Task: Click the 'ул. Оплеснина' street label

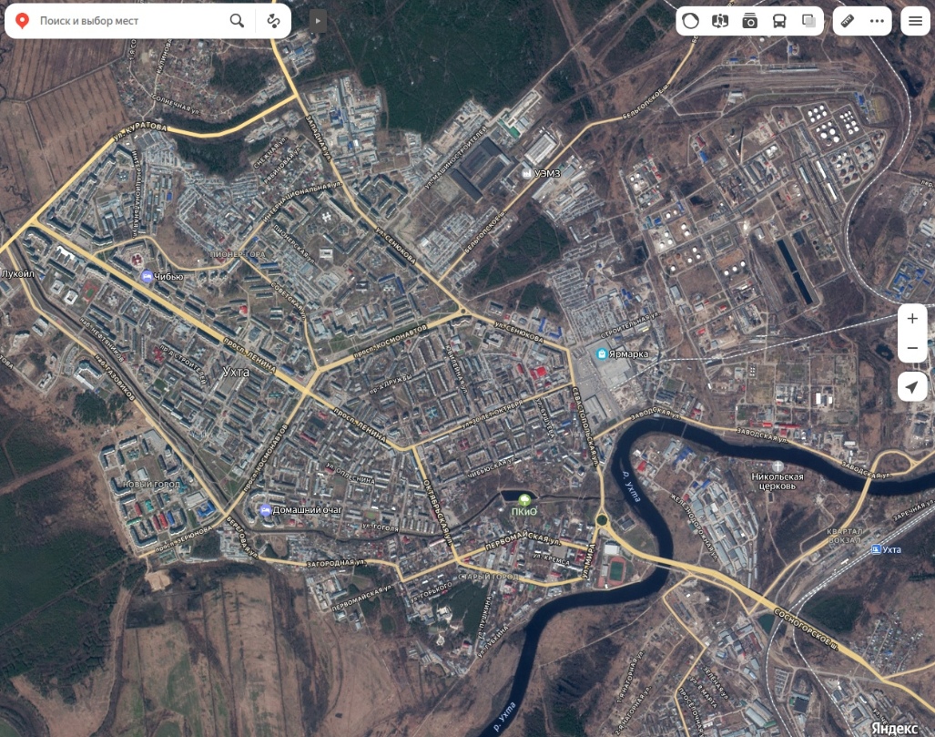Action: coord(350,473)
